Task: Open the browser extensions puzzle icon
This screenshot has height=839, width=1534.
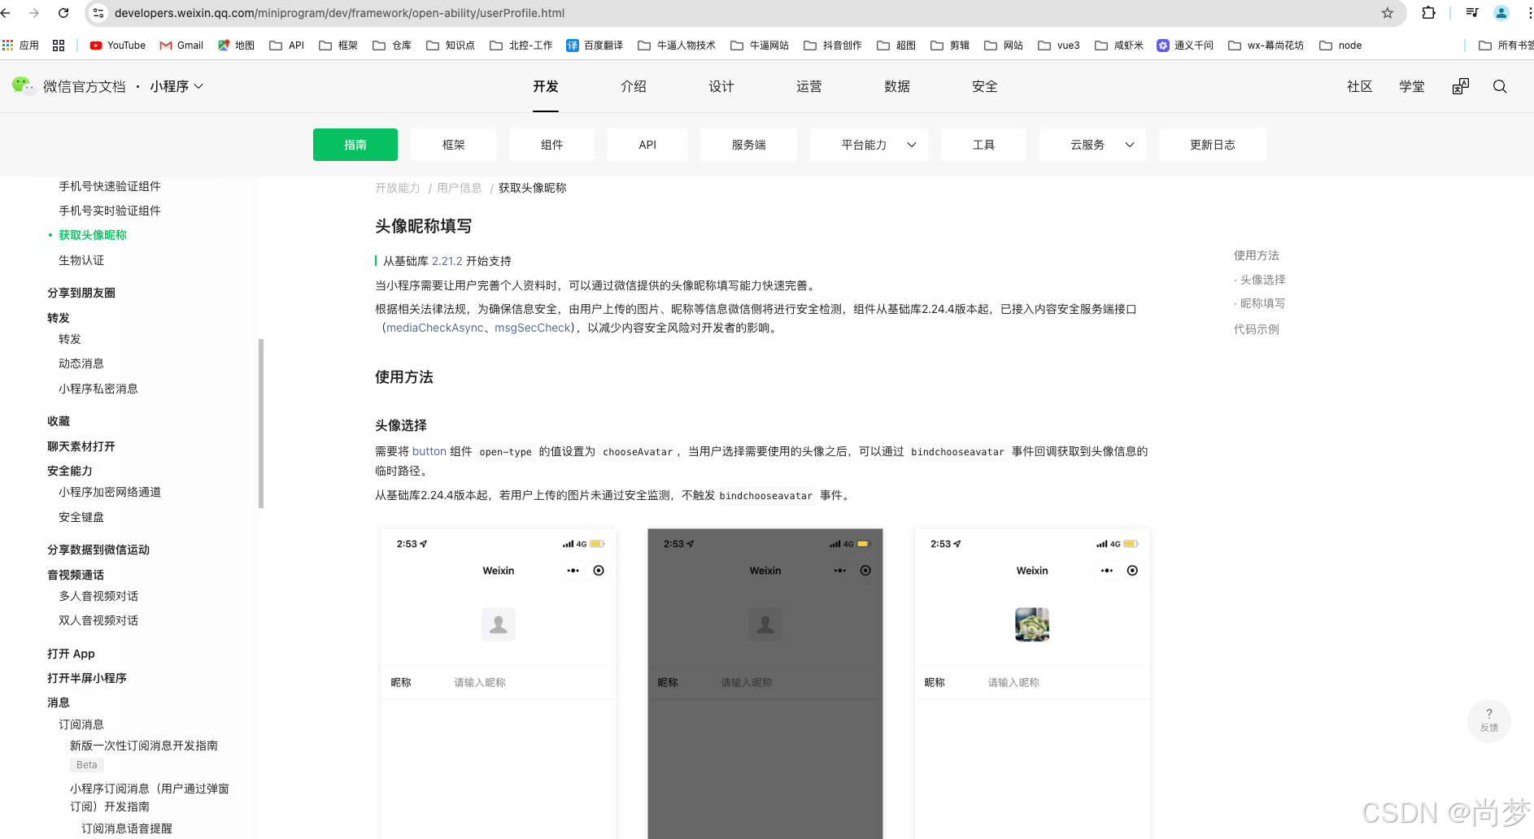Action: click(x=1428, y=13)
